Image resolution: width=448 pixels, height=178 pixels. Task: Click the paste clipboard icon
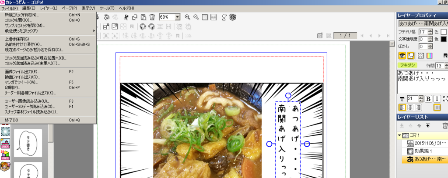[143, 17]
